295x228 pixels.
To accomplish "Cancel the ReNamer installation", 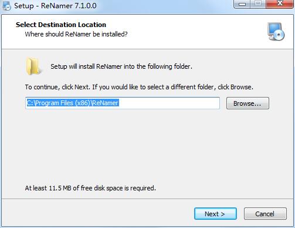I will click(x=265, y=214).
